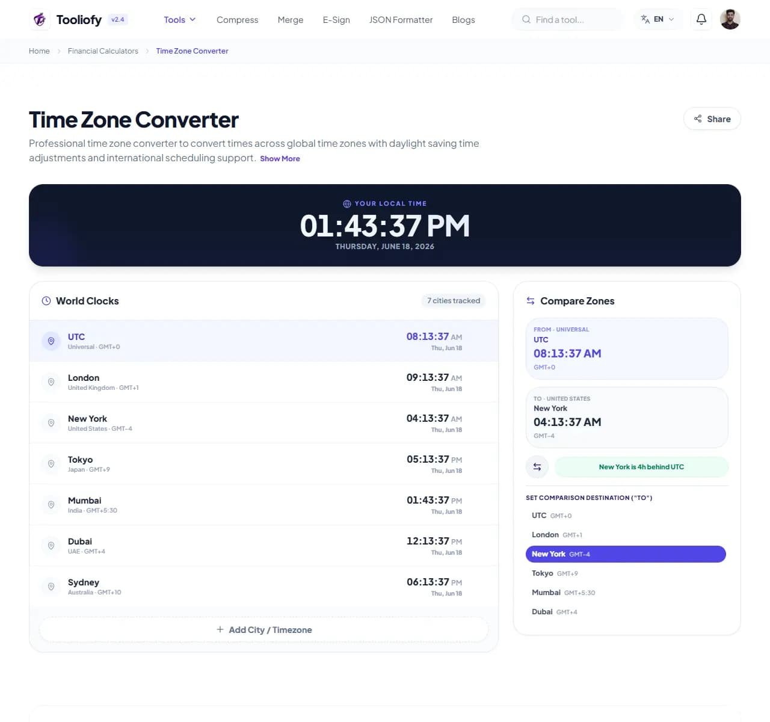The height and width of the screenshot is (722, 770).
Task: Visit the Blogs page
Action: coord(463,20)
